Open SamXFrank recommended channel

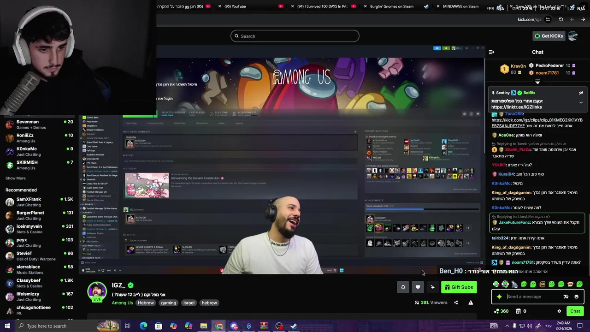pos(39,202)
